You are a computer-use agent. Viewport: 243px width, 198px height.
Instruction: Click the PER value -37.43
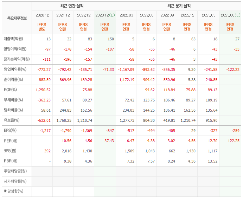click(x=108, y=141)
